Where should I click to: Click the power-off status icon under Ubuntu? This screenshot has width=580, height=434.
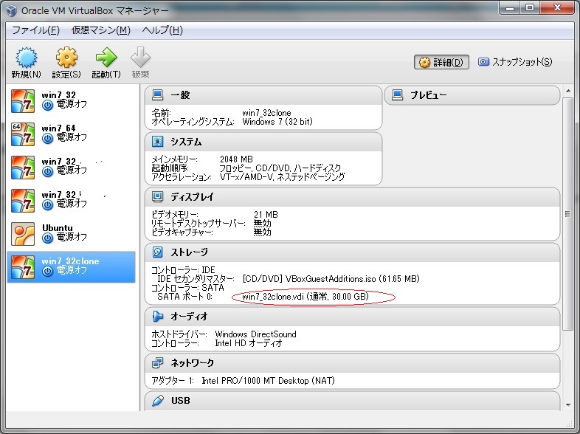tap(47, 238)
